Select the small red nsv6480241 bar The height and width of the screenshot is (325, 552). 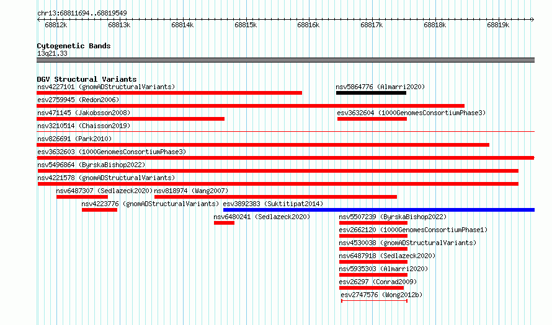click(225, 223)
